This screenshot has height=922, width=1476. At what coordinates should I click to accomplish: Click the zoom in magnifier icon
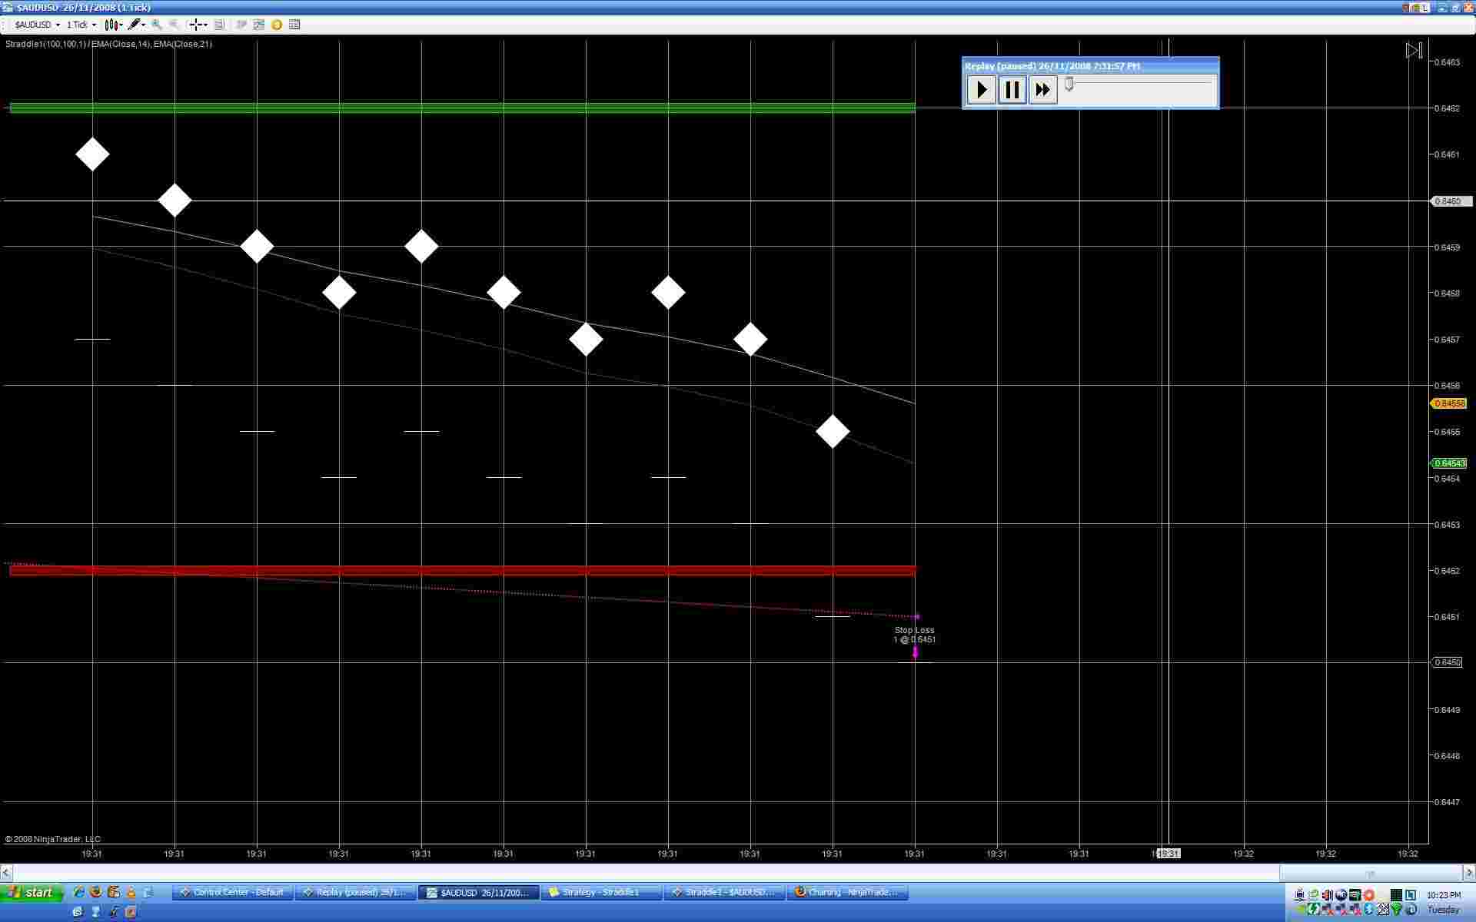click(x=157, y=25)
